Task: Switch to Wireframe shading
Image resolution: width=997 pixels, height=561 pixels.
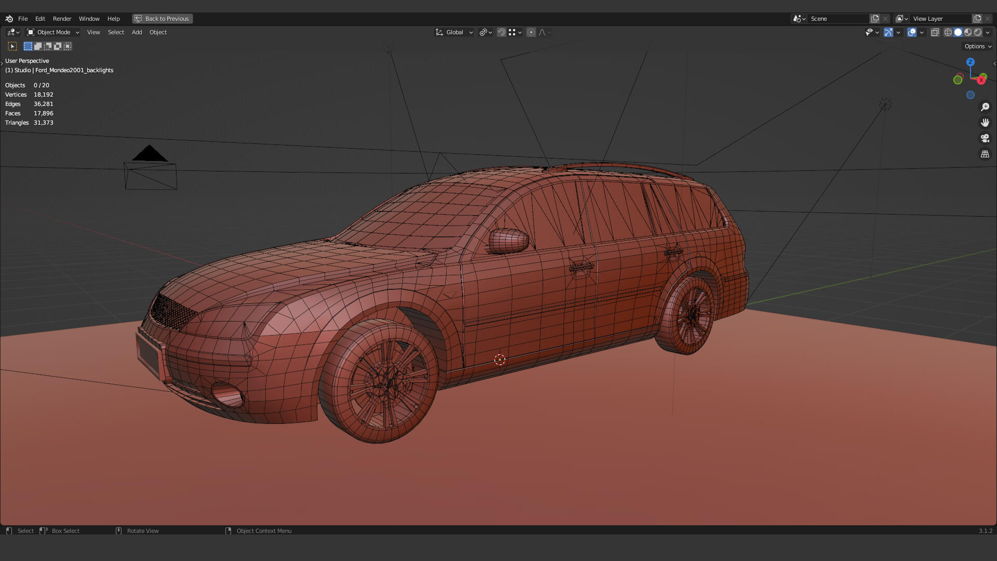Action: [948, 32]
